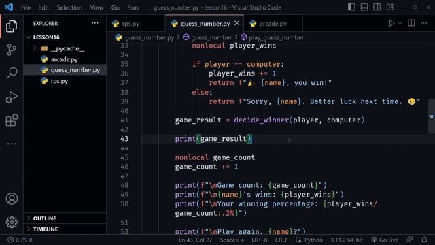
Task: Select guess_number.py in the Explorer
Action: (65, 70)
